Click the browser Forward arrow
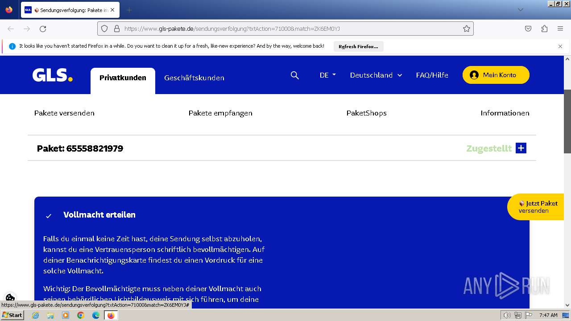 click(x=27, y=29)
